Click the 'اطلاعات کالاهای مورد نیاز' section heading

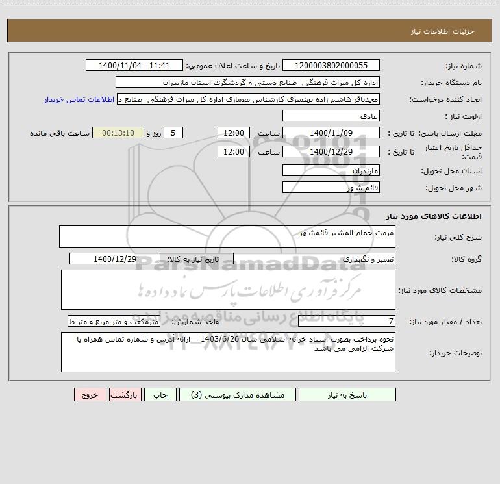point(434,216)
